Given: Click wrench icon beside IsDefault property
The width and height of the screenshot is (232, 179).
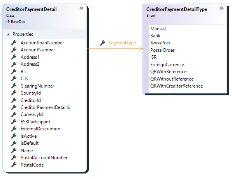Looking at the screenshot, I should pos(14,143).
